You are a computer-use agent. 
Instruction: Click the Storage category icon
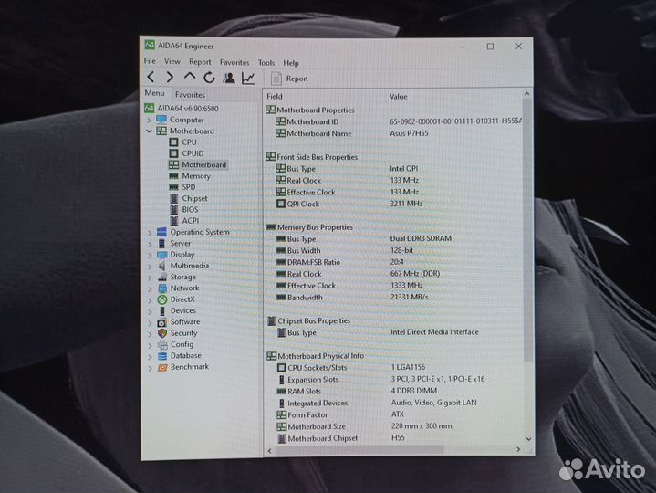pos(162,277)
